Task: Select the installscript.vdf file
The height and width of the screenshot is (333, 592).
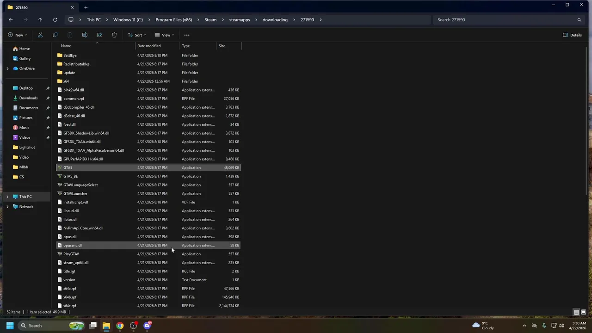Action: point(148,202)
